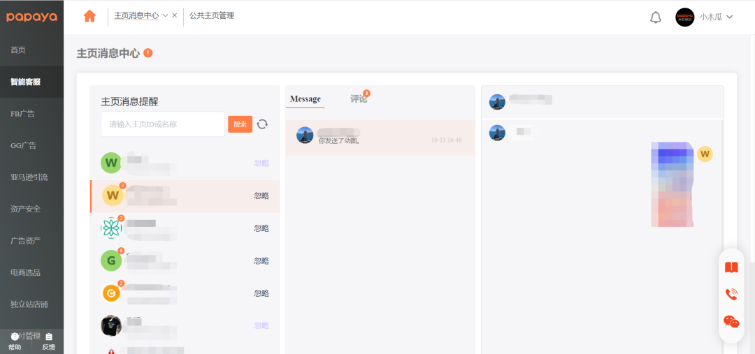Select the green G page avatar
Viewport: 755px width, 354px height.
tap(111, 260)
